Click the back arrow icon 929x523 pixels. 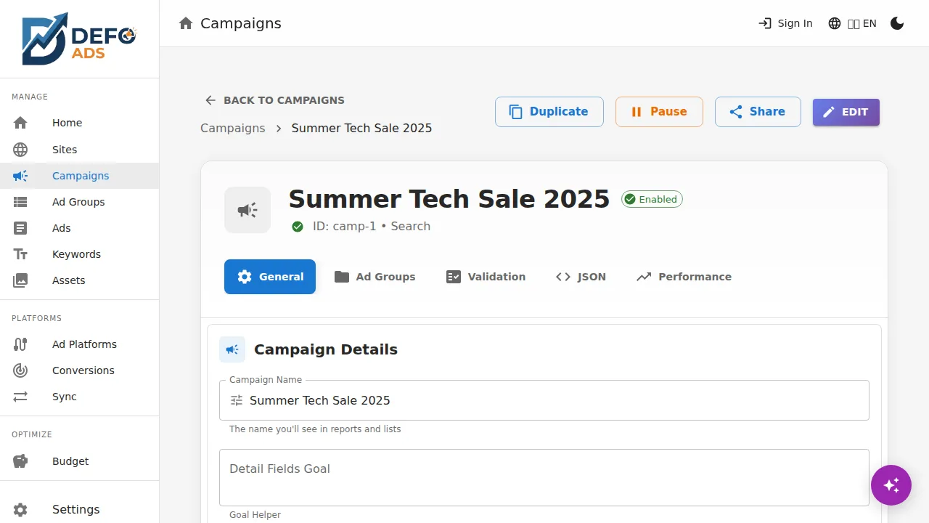pos(210,100)
